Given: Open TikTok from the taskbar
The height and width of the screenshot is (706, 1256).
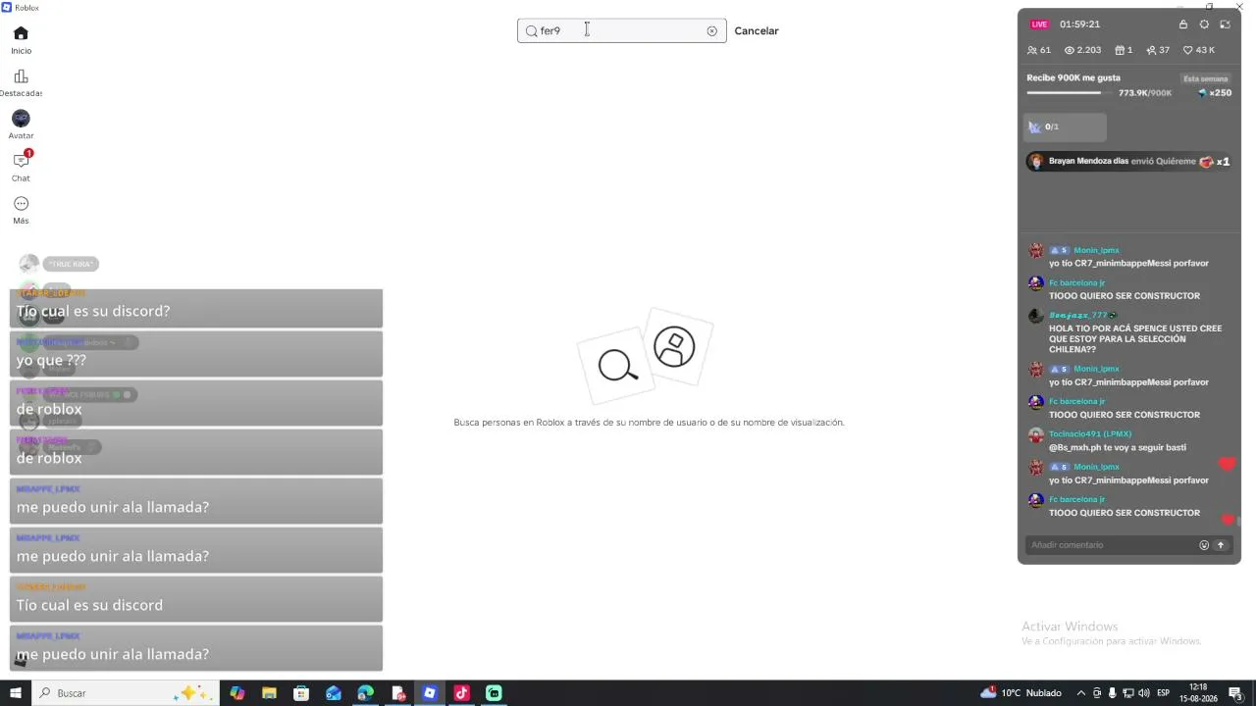Looking at the screenshot, I should [461, 693].
